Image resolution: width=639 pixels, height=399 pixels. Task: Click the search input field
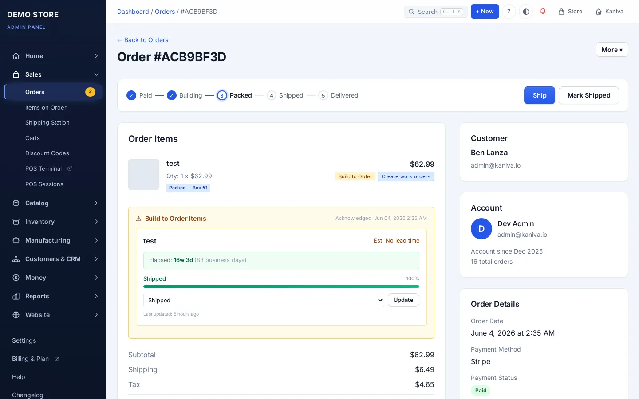click(436, 12)
